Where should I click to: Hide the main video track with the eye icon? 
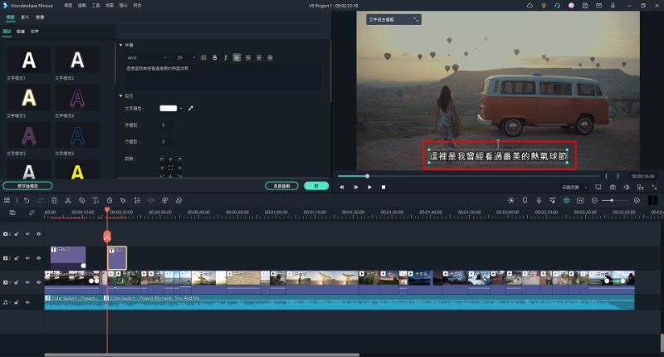coord(38,282)
